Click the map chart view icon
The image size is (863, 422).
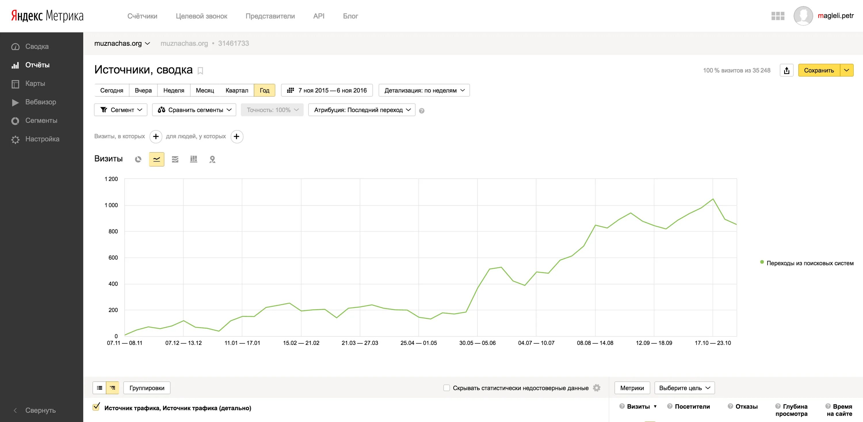[212, 159]
